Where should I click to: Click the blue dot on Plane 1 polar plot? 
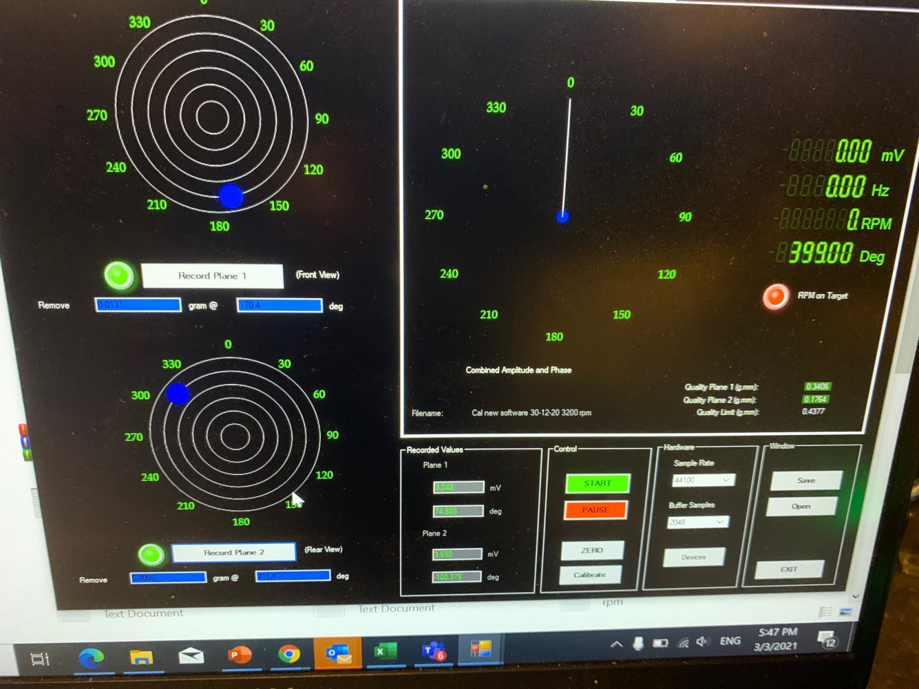[231, 196]
